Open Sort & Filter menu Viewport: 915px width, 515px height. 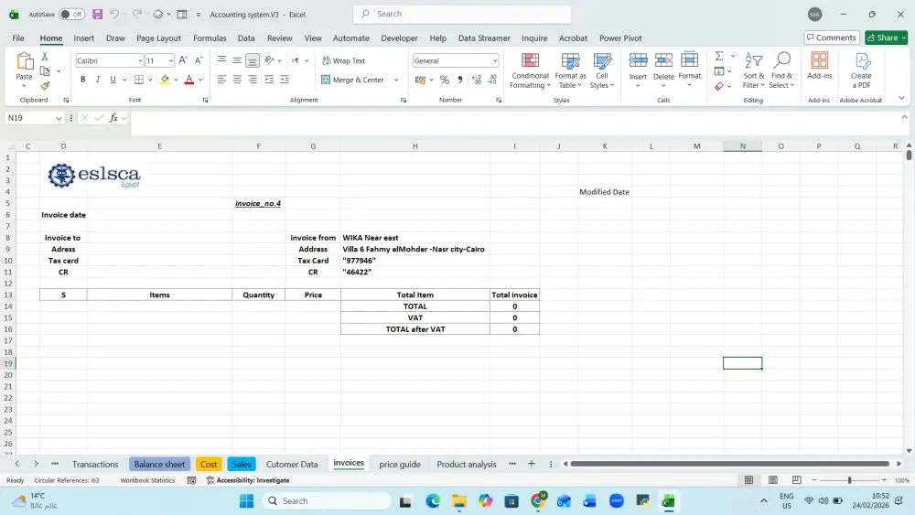[x=753, y=70]
